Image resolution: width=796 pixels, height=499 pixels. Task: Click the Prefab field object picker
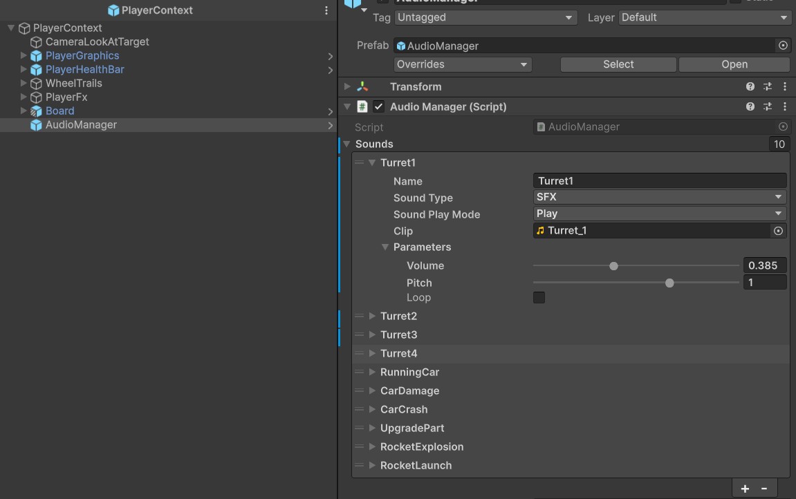[x=783, y=46]
